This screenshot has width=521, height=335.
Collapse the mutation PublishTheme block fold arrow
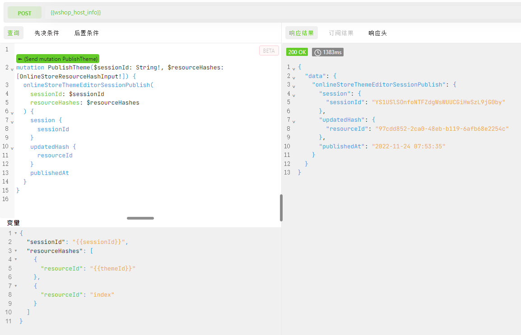(12, 69)
